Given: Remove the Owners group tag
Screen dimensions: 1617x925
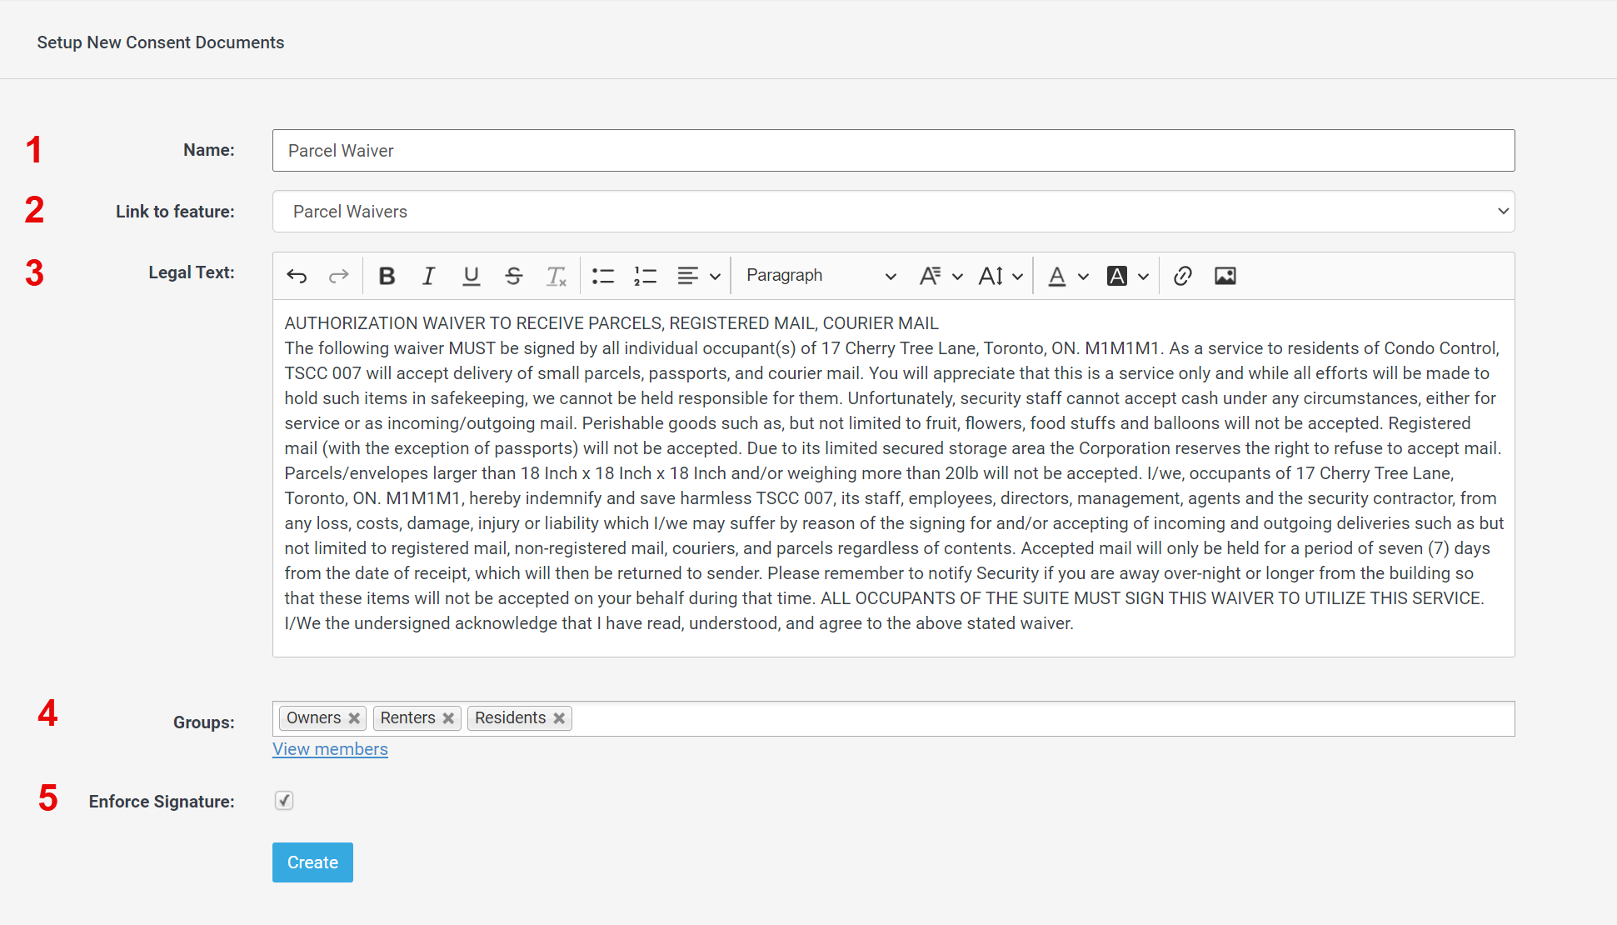Looking at the screenshot, I should 354,718.
